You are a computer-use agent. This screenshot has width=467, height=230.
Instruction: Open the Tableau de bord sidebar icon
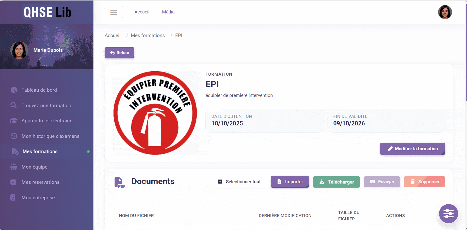tap(14, 90)
